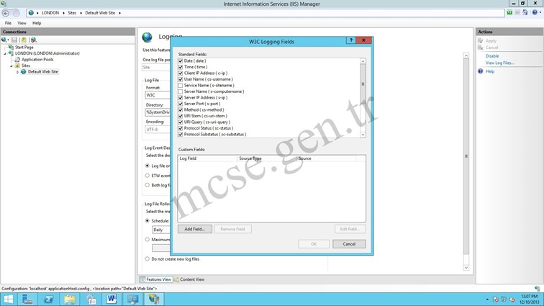Click scroll up arrow in Standard Fields list
This screenshot has width=544, height=306.
pyautogui.click(x=363, y=61)
